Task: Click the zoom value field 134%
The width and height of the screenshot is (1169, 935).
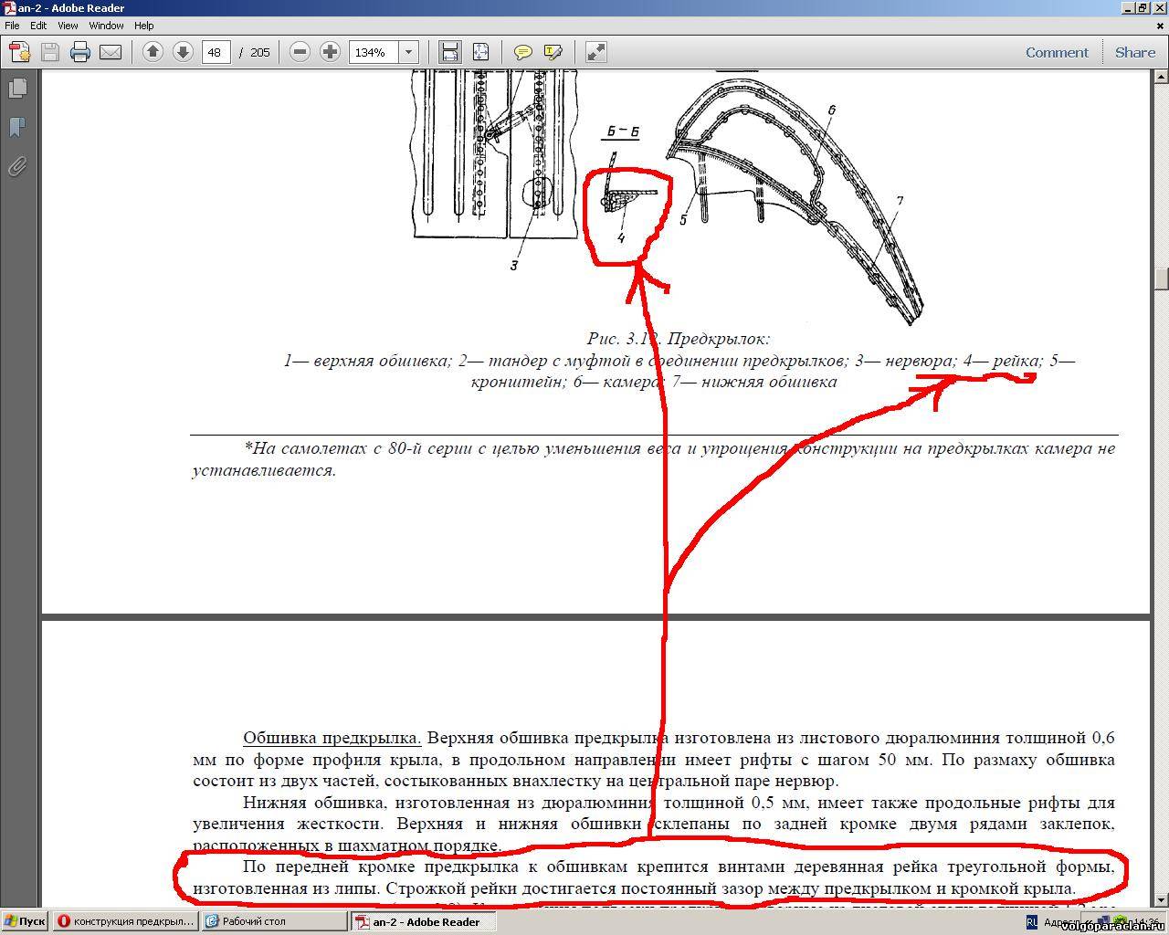Action: (x=374, y=52)
